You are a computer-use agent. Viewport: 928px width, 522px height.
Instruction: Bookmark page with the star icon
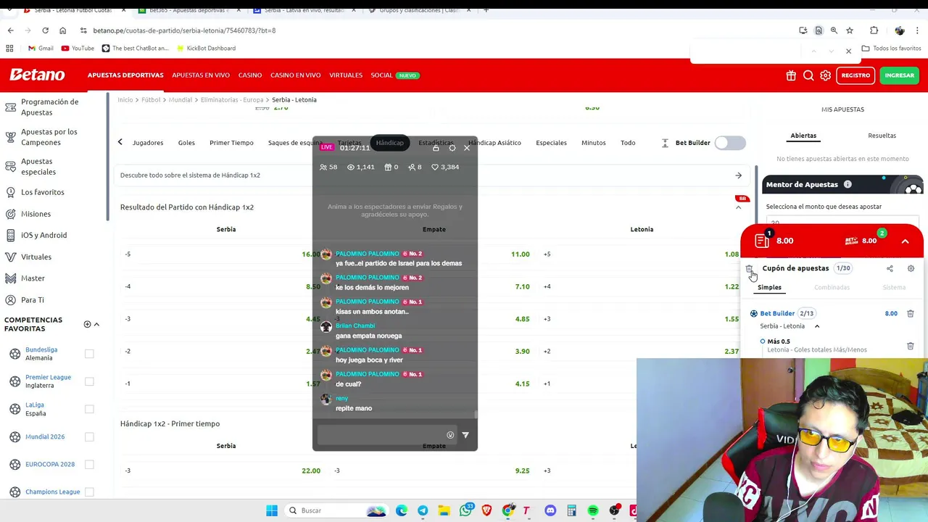coord(850,30)
